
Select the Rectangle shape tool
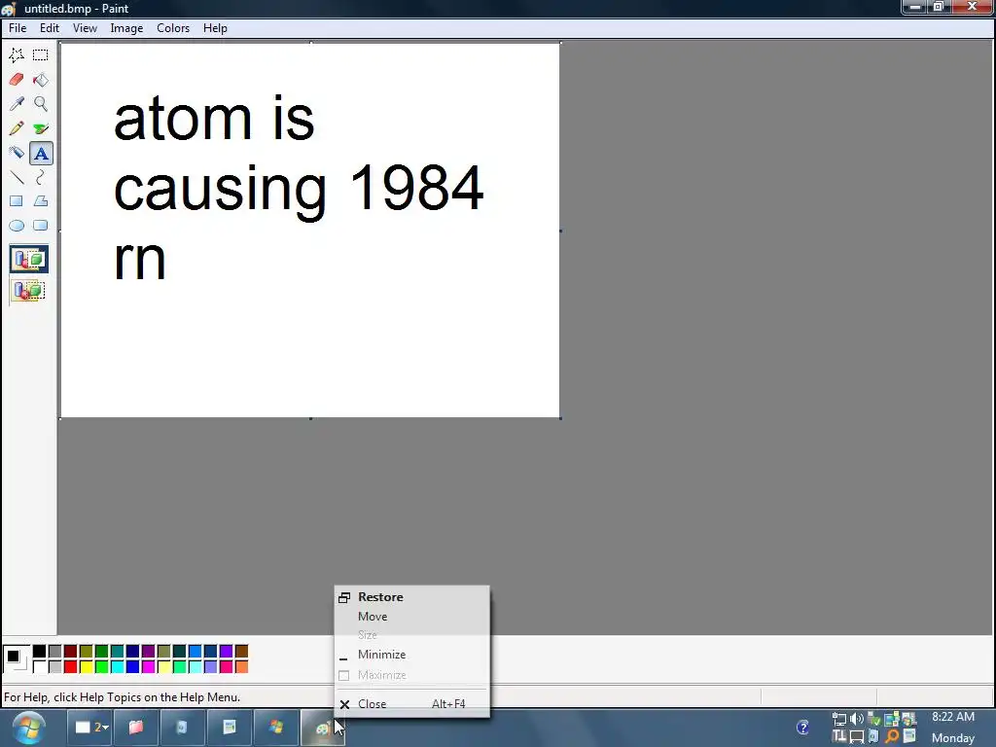pyautogui.click(x=17, y=201)
